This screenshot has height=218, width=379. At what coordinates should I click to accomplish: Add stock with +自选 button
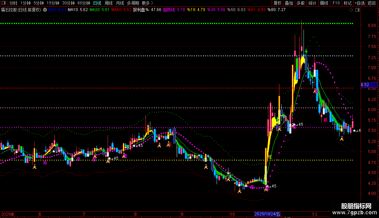pos(360,3)
